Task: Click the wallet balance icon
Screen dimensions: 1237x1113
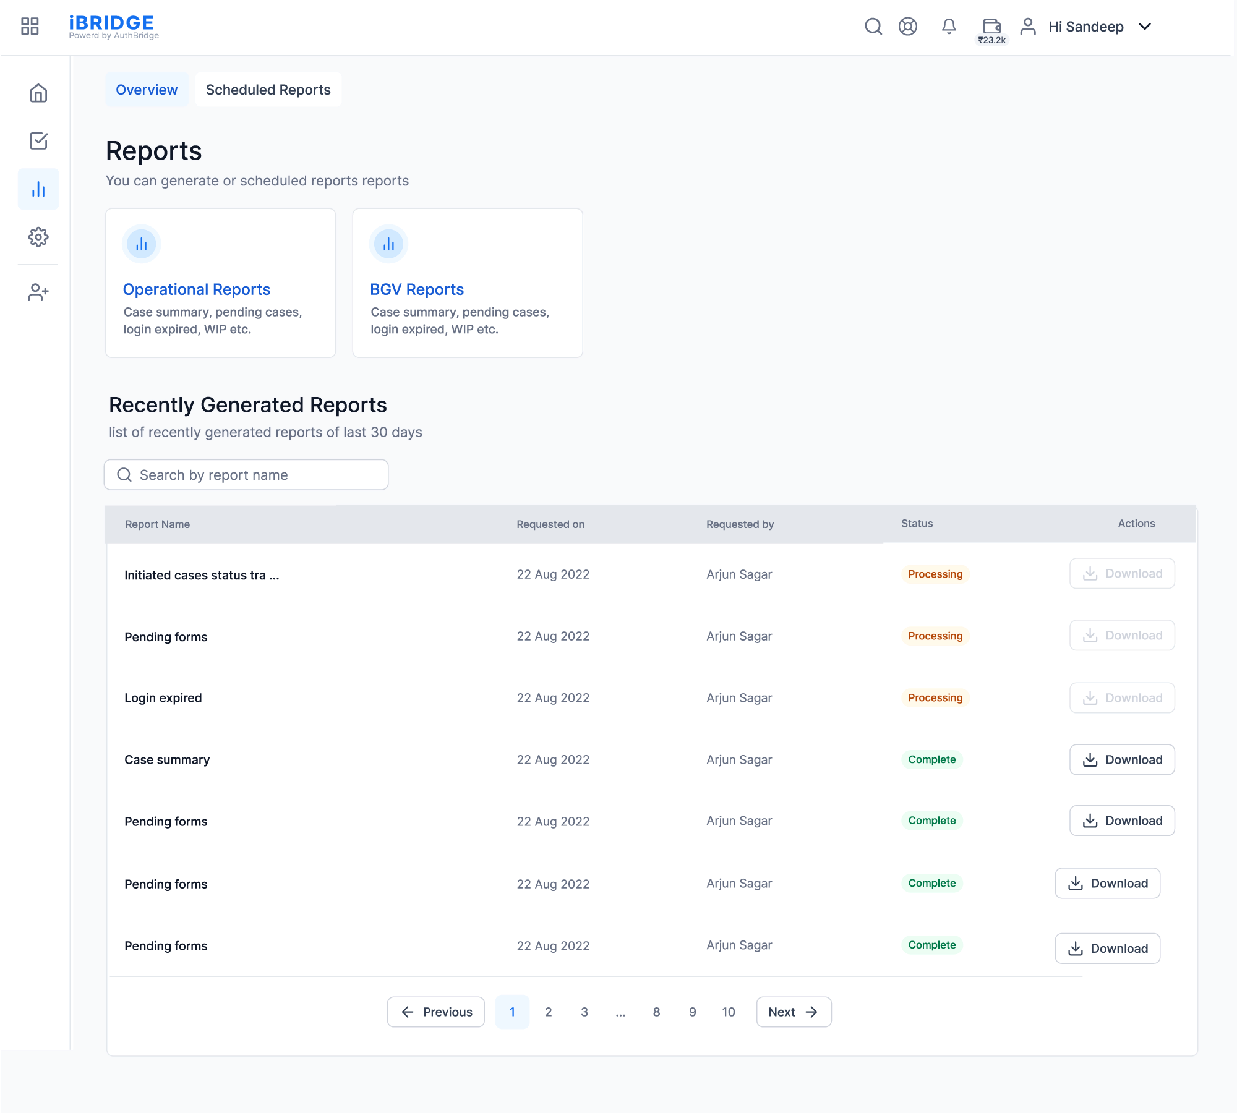Action: pos(991,27)
